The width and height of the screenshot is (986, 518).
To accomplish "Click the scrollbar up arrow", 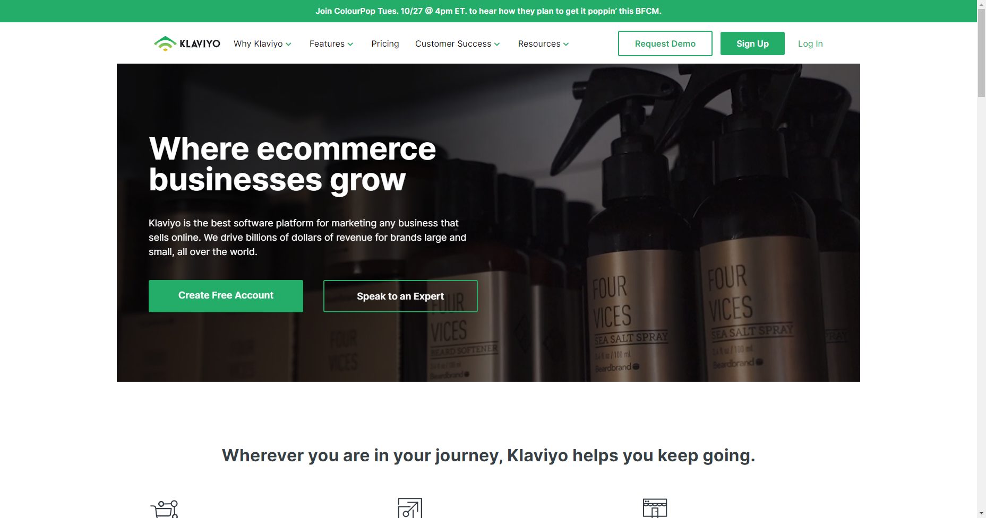I will click(x=981, y=4).
